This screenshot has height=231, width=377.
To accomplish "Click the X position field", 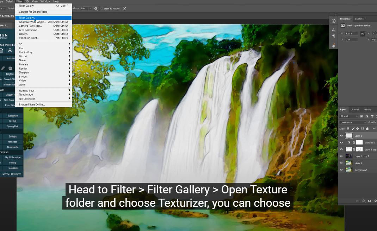I will pyautogui.click(x=351, y=40).
